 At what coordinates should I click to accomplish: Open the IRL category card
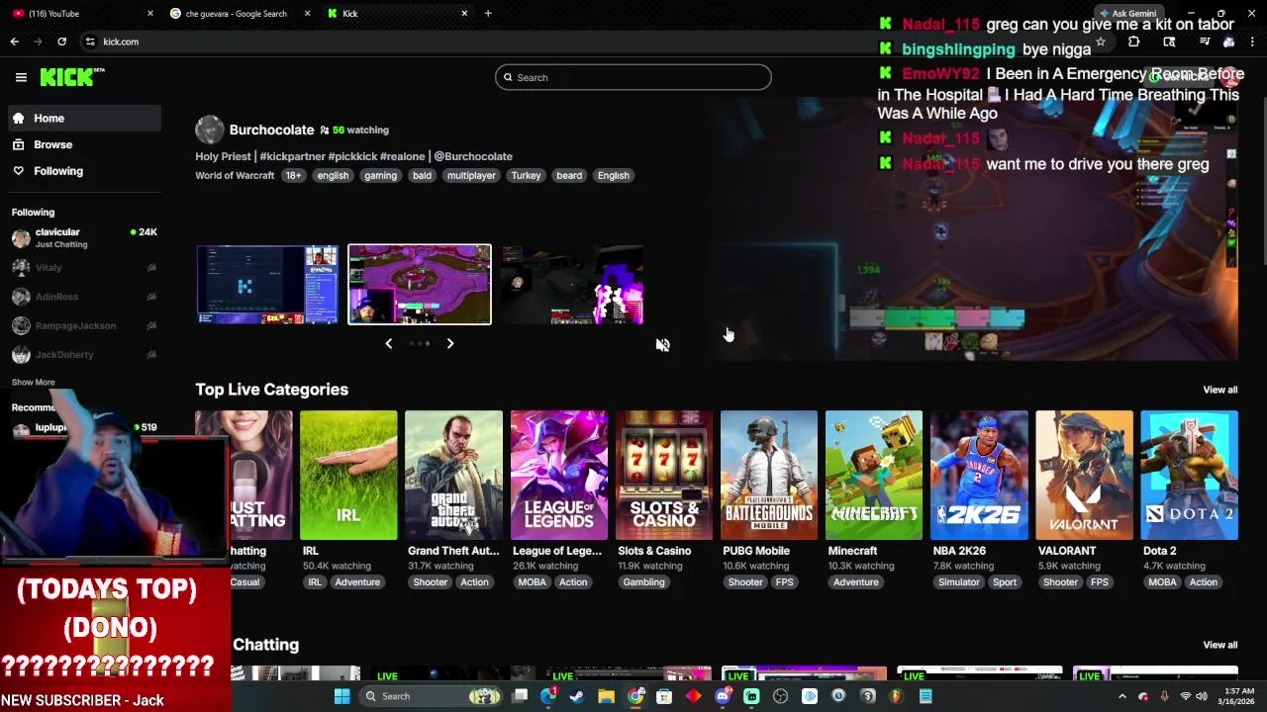(x=348, y=475)
